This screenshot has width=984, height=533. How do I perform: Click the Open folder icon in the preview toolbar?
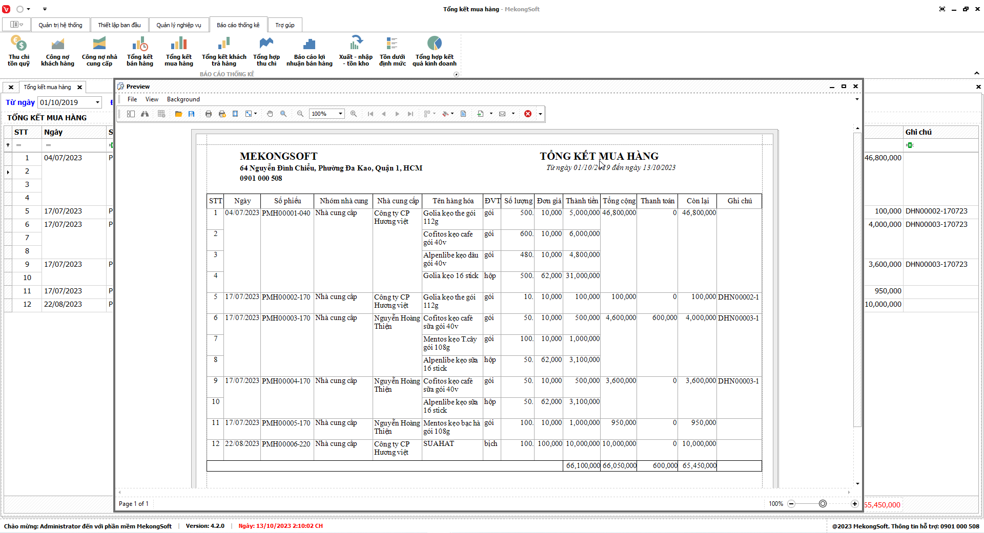click(x=178, y=114)
